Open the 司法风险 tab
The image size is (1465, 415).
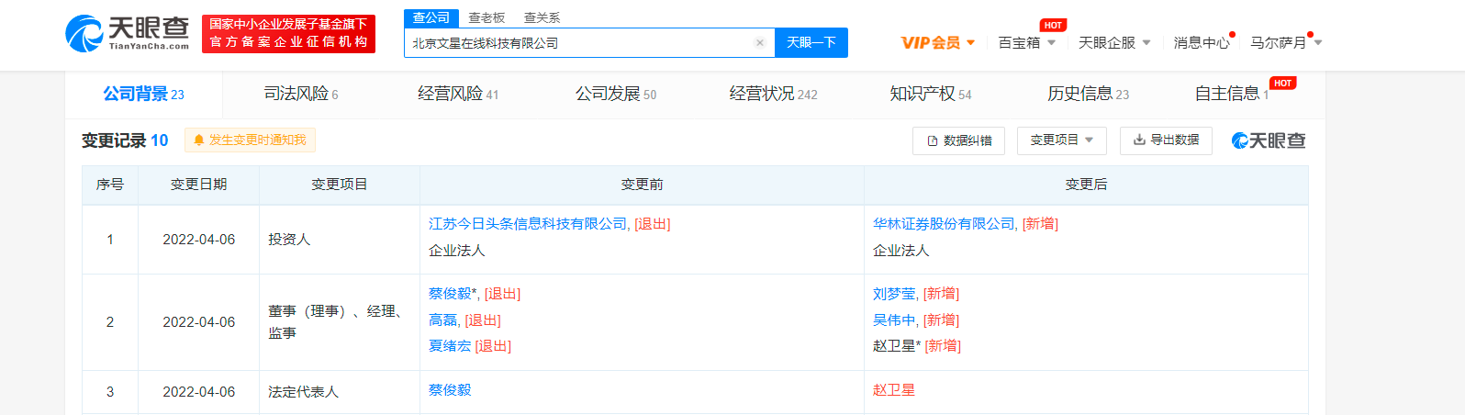coord(301,94)
